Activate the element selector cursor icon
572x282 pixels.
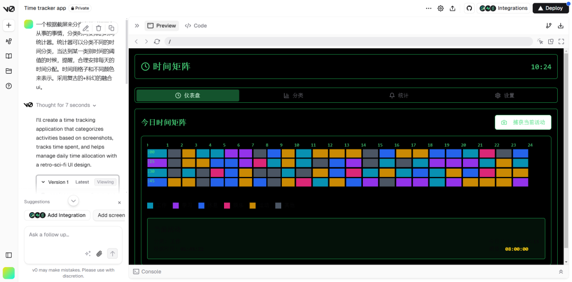coord(541,41)
